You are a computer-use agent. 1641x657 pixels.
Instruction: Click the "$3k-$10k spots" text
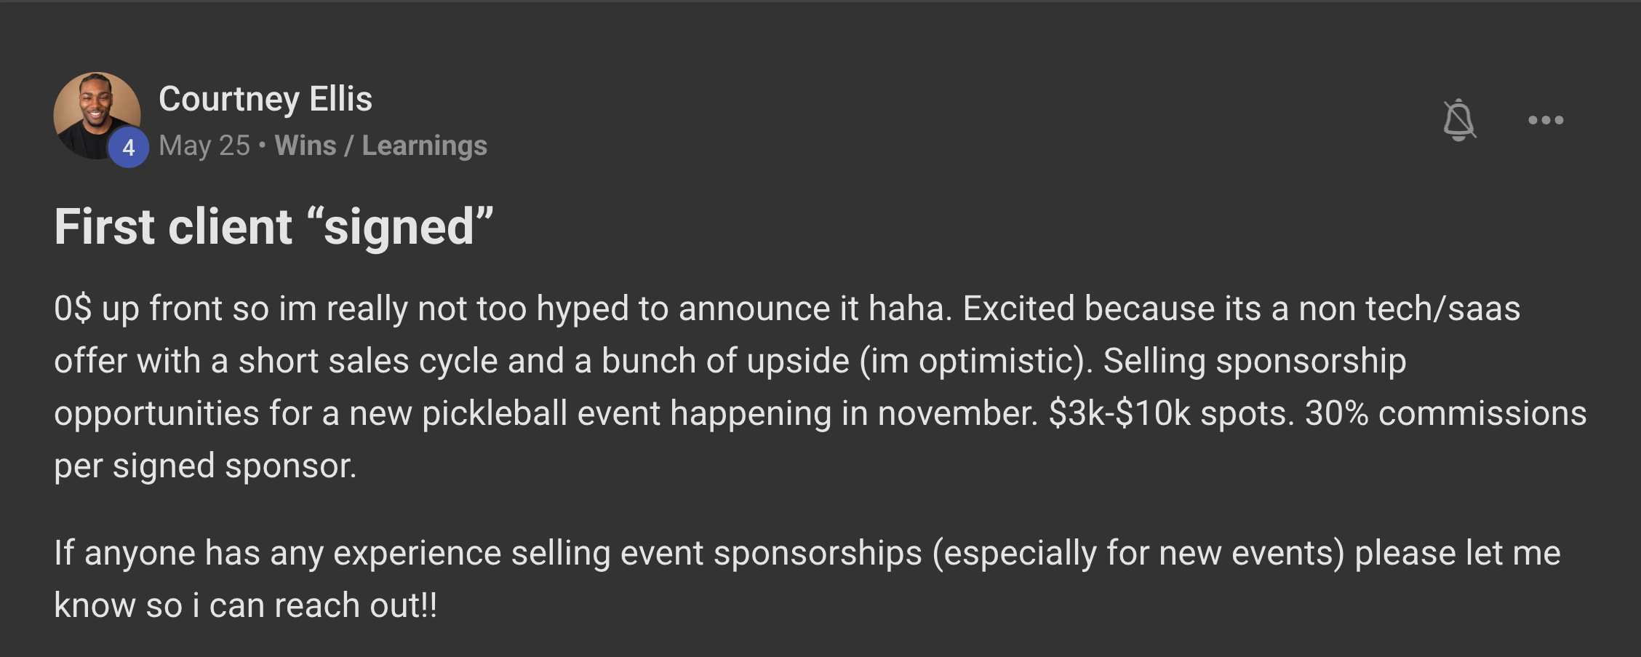(x=1171, y=413)
